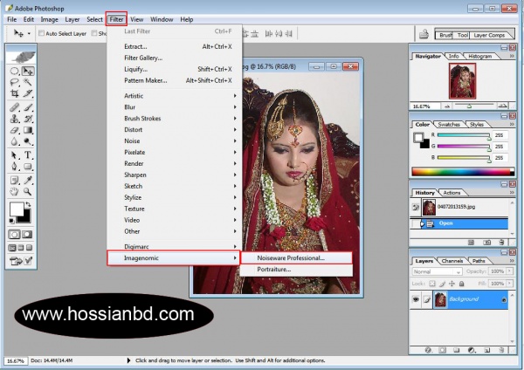This screenshot has height=370, width=524.
Task: Enable Quick Mask mode button
Action: pos(27,235)
